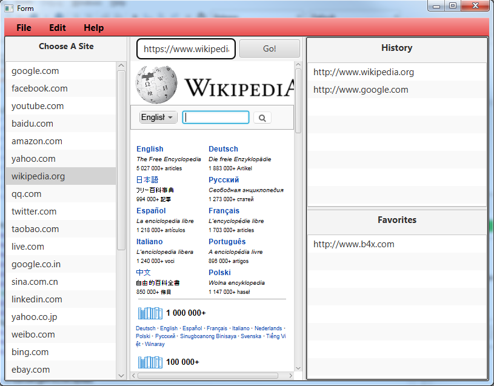Click the Go! button
Image resolution: width=494 pixels, height=386 pixels.
click(x=269, y=48)
